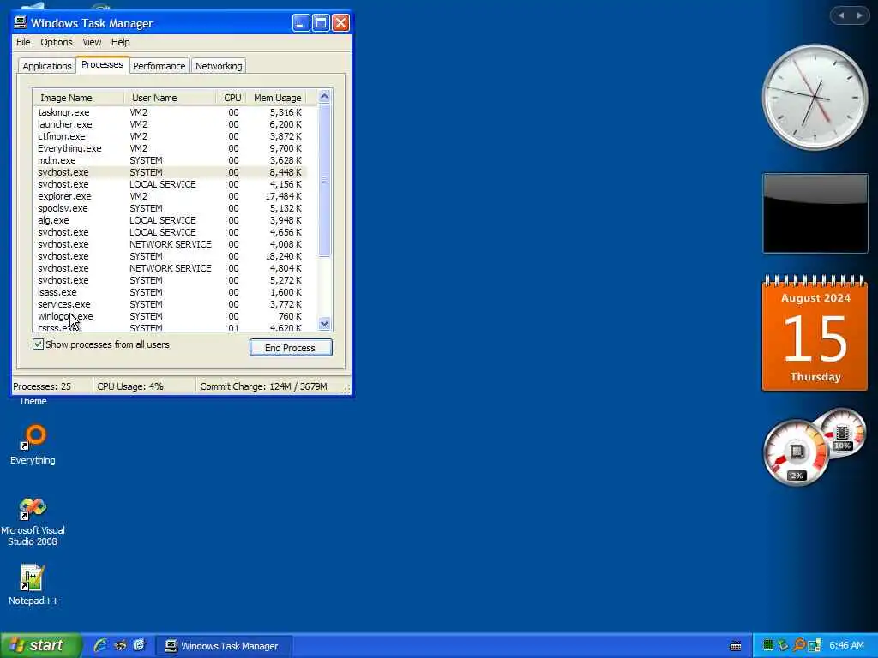Click the scrollbar up arrow
This screenshot has width=878, height=658.
pos(324,96)
